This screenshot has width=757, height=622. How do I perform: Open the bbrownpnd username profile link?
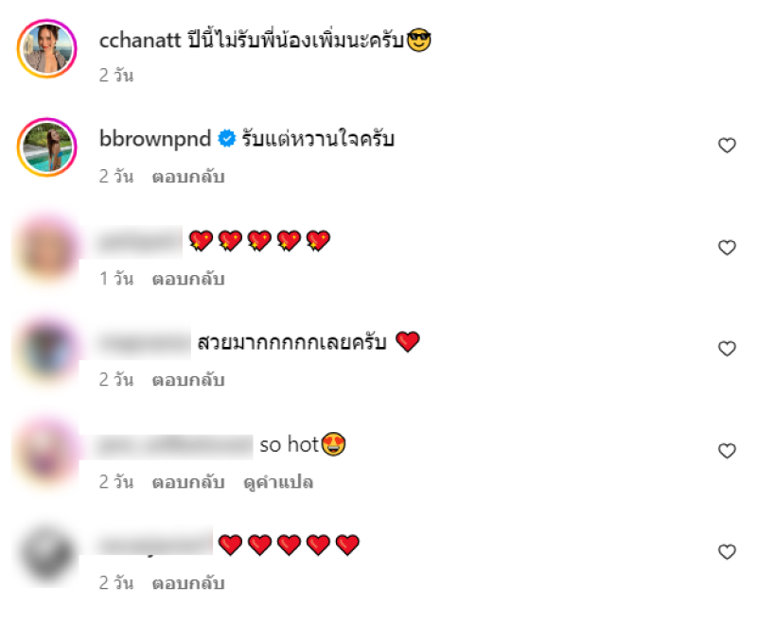[x=155, y=139]
